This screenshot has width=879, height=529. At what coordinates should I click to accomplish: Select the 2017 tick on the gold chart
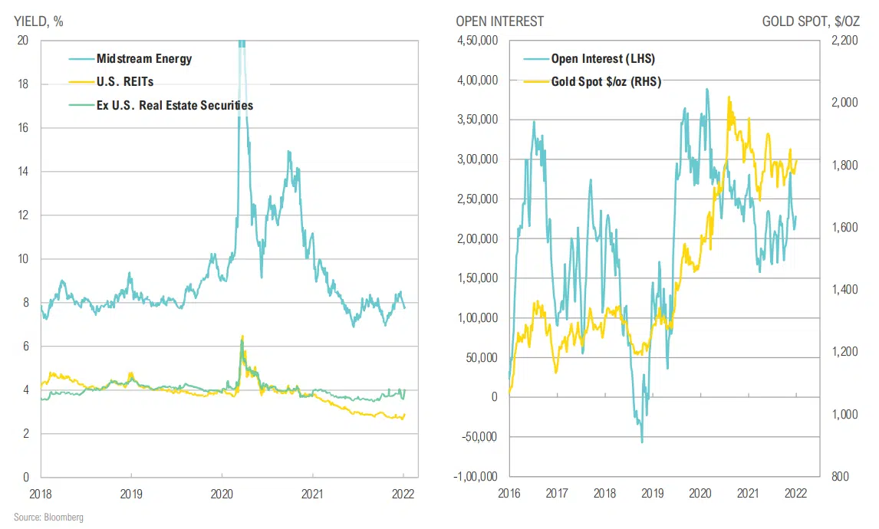pos(557,494)
